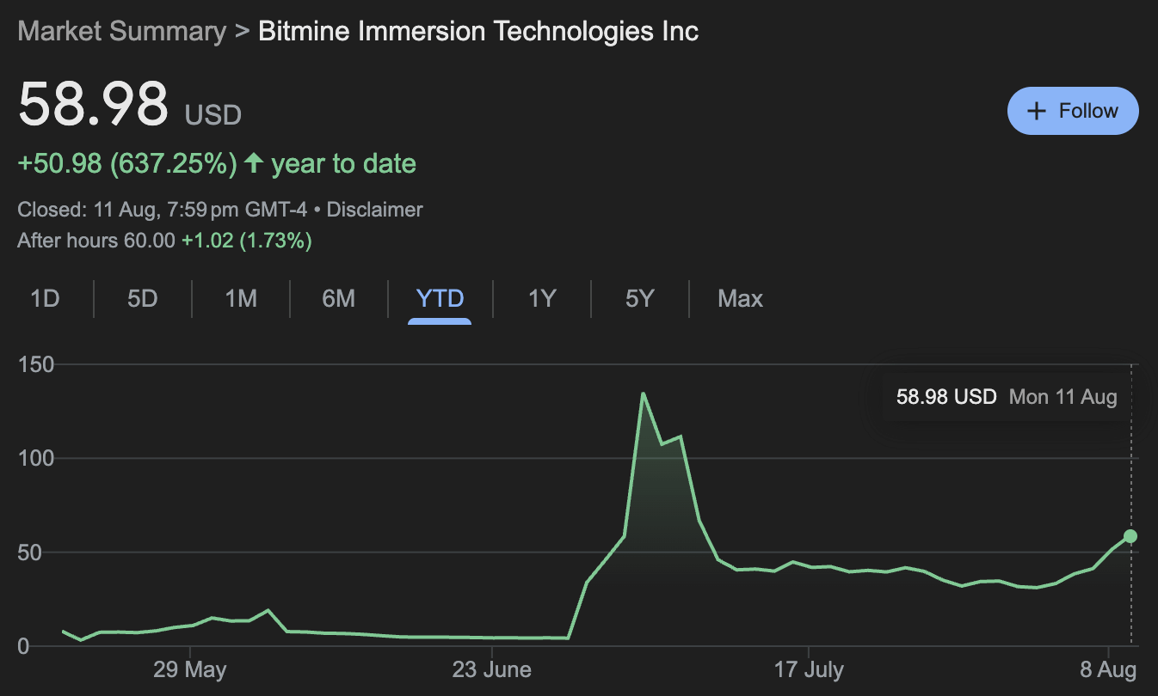Image resolution: width=1158 pixels, height=696 pixels.
Task: Choose the 1Y time range tab
Action: 542,299
